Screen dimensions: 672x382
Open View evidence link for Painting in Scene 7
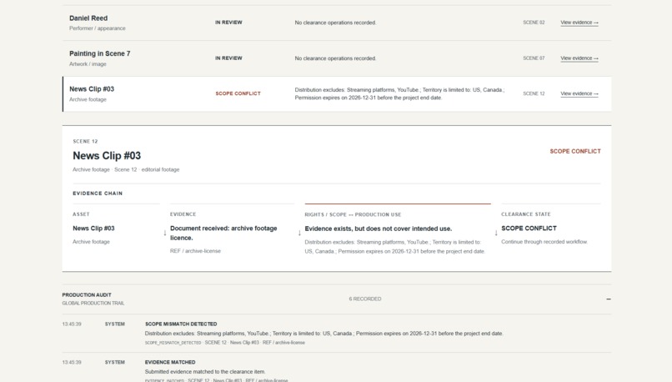tap(579, 58)
